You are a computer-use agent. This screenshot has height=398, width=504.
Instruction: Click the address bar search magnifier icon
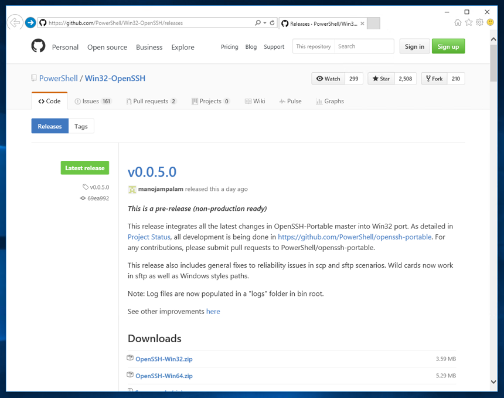coord(257,23)
